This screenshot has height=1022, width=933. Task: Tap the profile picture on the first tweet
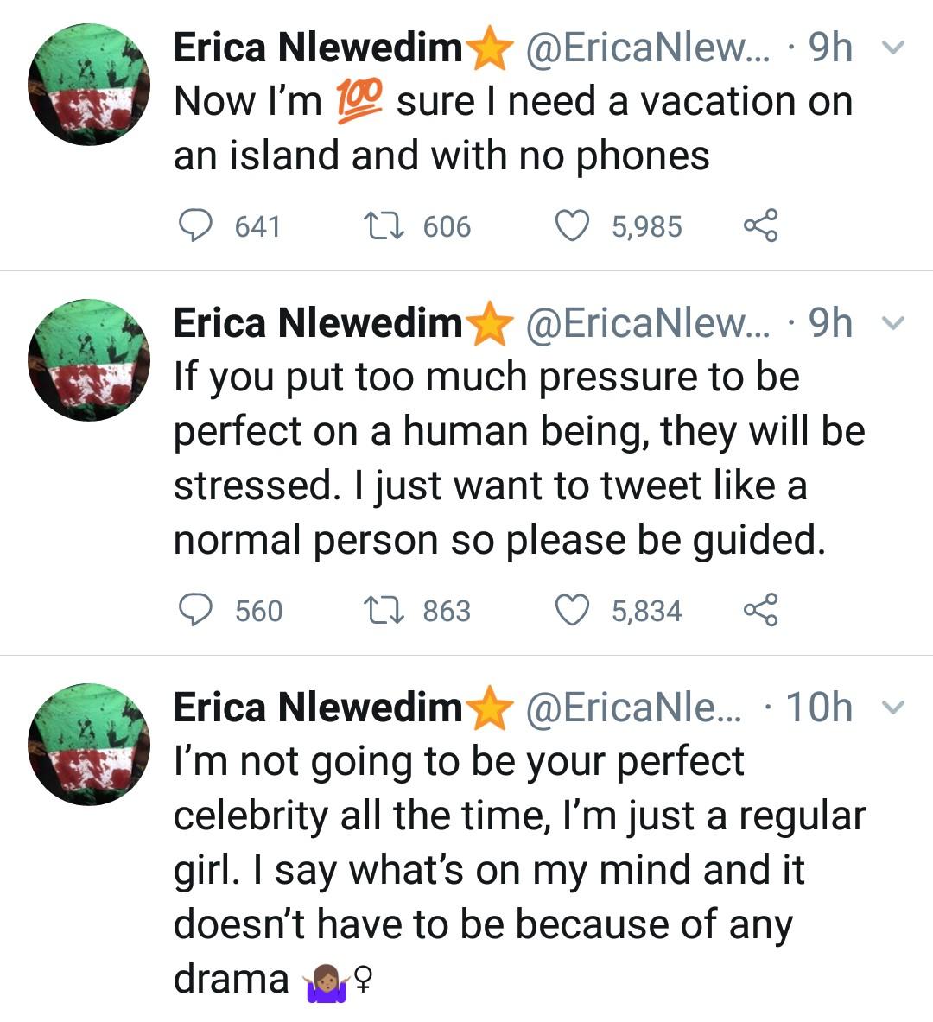(x=89, y=85)
